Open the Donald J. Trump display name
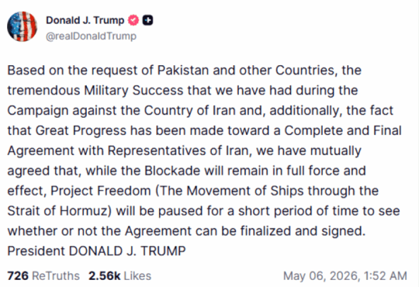 tap(85, 20)
